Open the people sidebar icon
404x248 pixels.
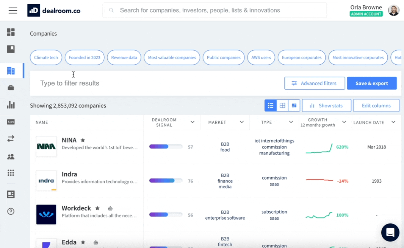pos(11,157)
